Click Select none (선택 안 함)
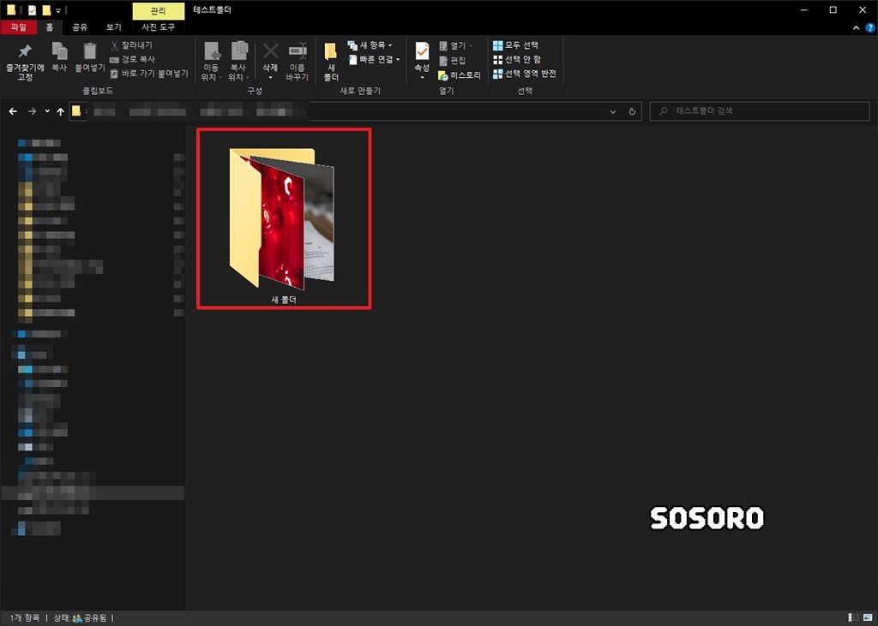 (517, 59)
